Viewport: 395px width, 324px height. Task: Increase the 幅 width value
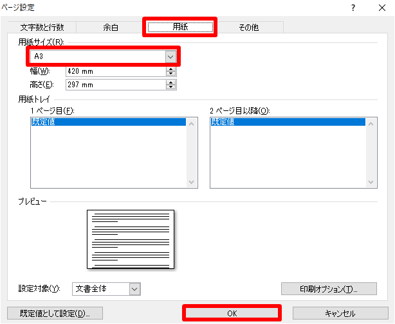point(170,69)
